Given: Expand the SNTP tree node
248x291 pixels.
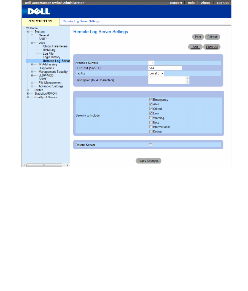Looking at the screenshot, I should 32,39.
